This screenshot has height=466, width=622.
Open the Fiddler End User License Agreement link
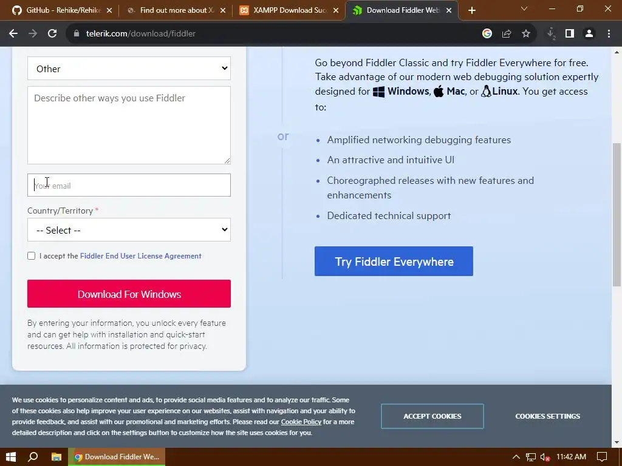(x=141, y=256)
